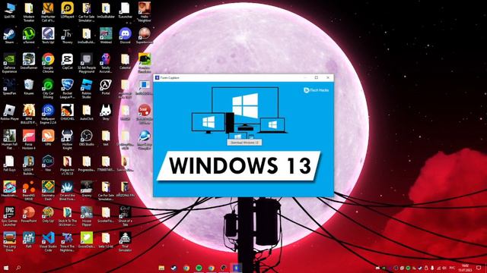The height and width of the screenshot is (273, 487).
Task: Open the GooseDesktop shortcut
Action: 86,240
